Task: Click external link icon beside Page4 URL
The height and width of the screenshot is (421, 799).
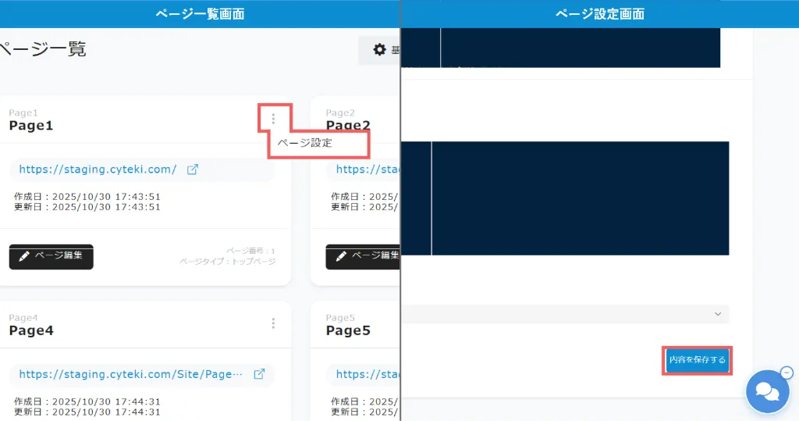Action: pos(260,374)
